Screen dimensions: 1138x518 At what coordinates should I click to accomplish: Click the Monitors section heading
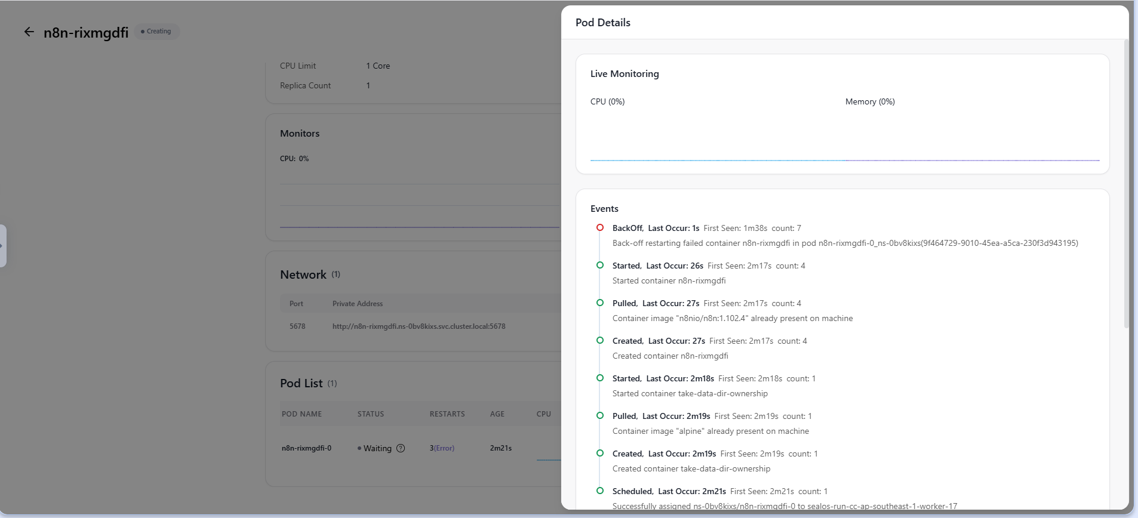point(300,134)
